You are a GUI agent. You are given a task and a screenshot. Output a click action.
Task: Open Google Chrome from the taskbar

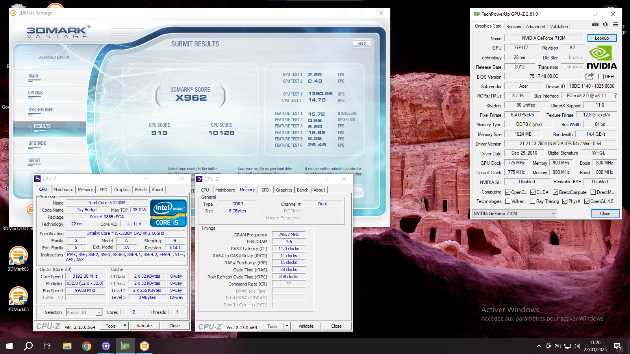pos(87,346)
